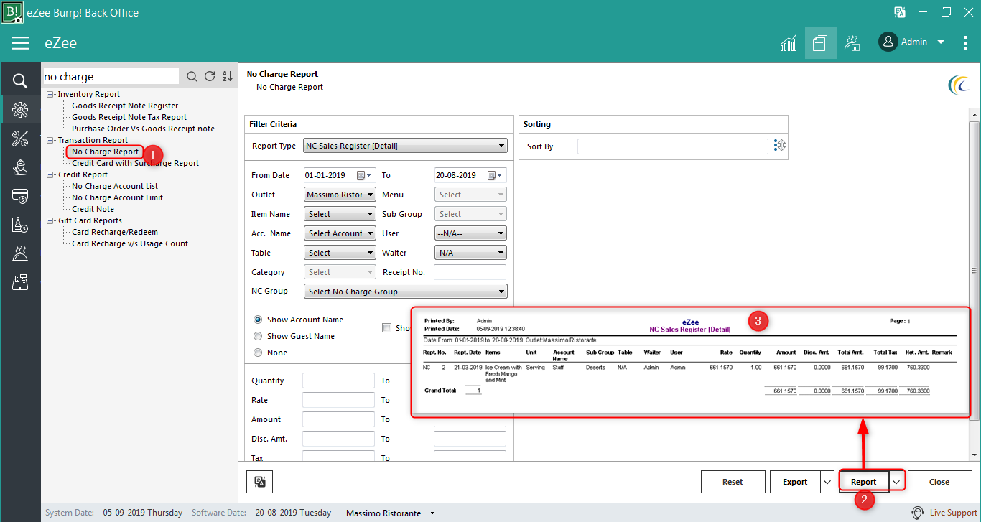Open the food dish sidebar icon
This screenshot has height=522, width=981.
[x=20, y=253]
